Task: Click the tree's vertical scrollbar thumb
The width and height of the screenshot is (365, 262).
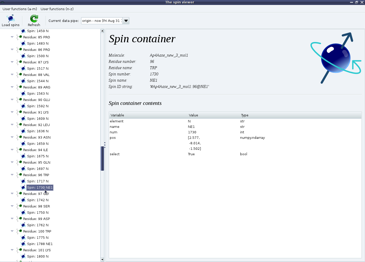Action: [x=102, y=158]
